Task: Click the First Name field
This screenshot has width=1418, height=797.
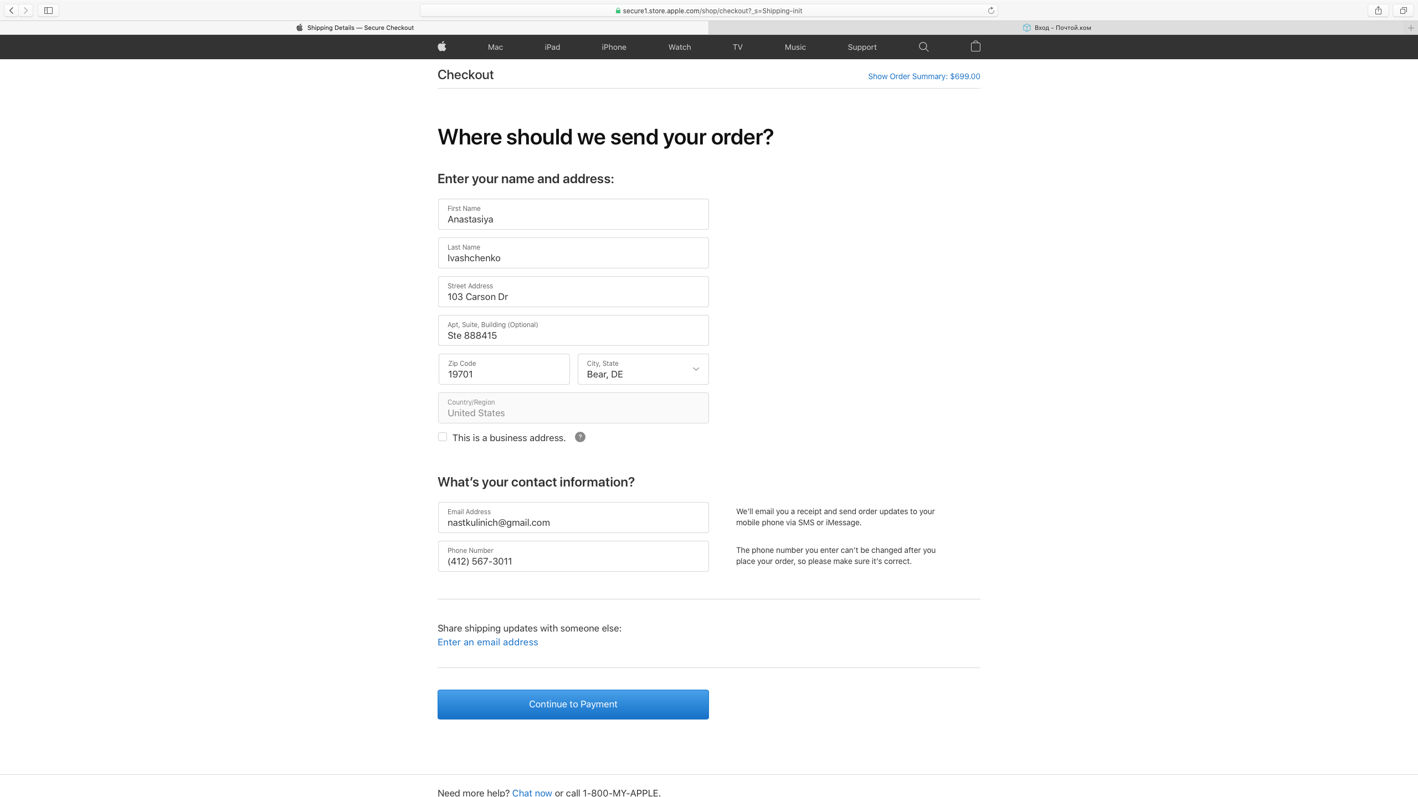Action: [573, 214]
